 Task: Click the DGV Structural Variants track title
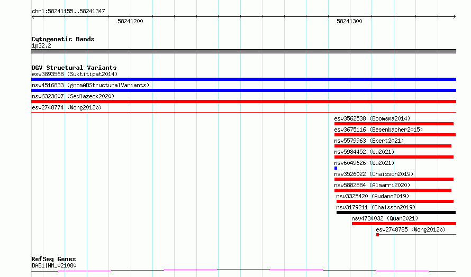pos(74,68)
